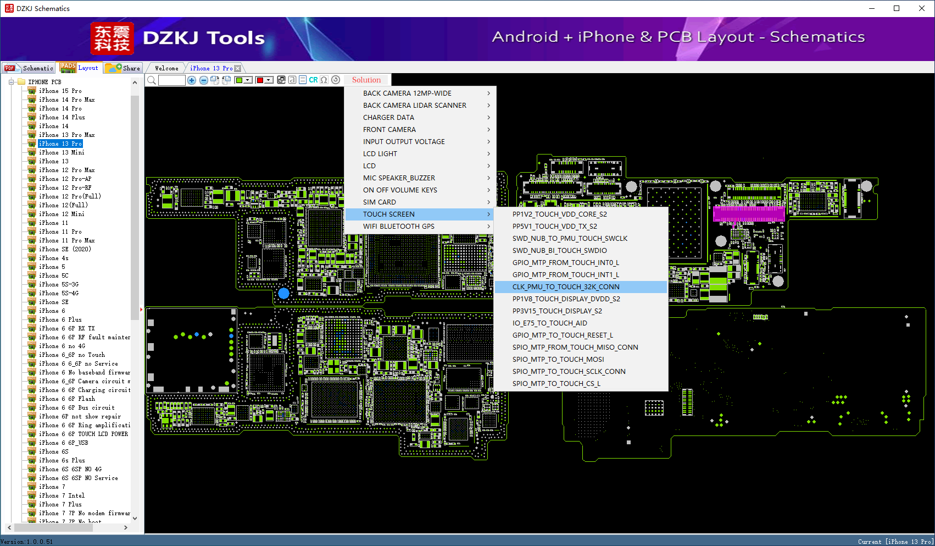The image size is (935, 546).
Task: Expand the FRONT CAMERA submenu
Action: coord(421,130)
